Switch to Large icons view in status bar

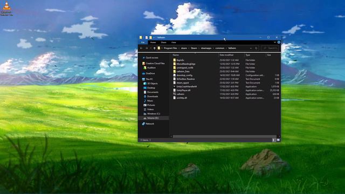coord(278,140)
